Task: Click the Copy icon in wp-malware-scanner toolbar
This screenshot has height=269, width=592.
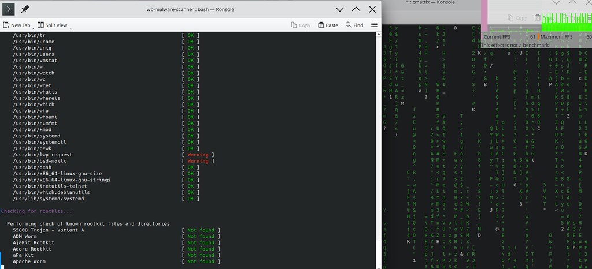Action: [301, 25]
